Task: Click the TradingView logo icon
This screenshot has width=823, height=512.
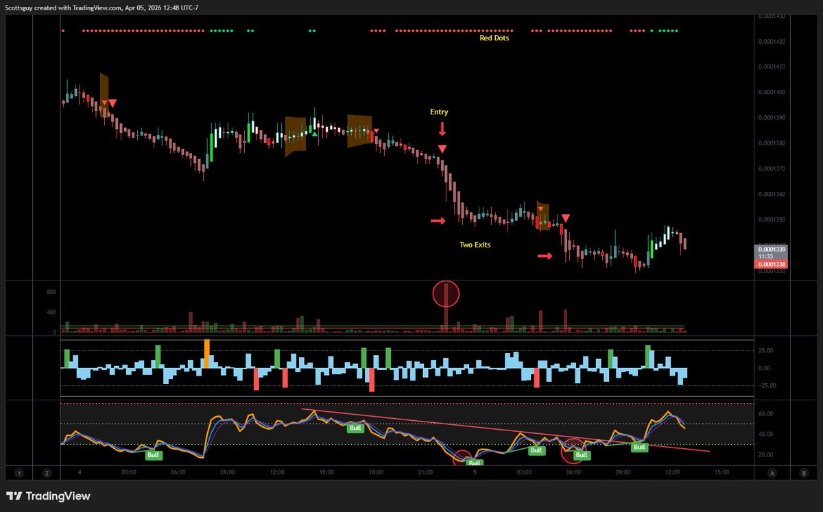Action: 14,496
